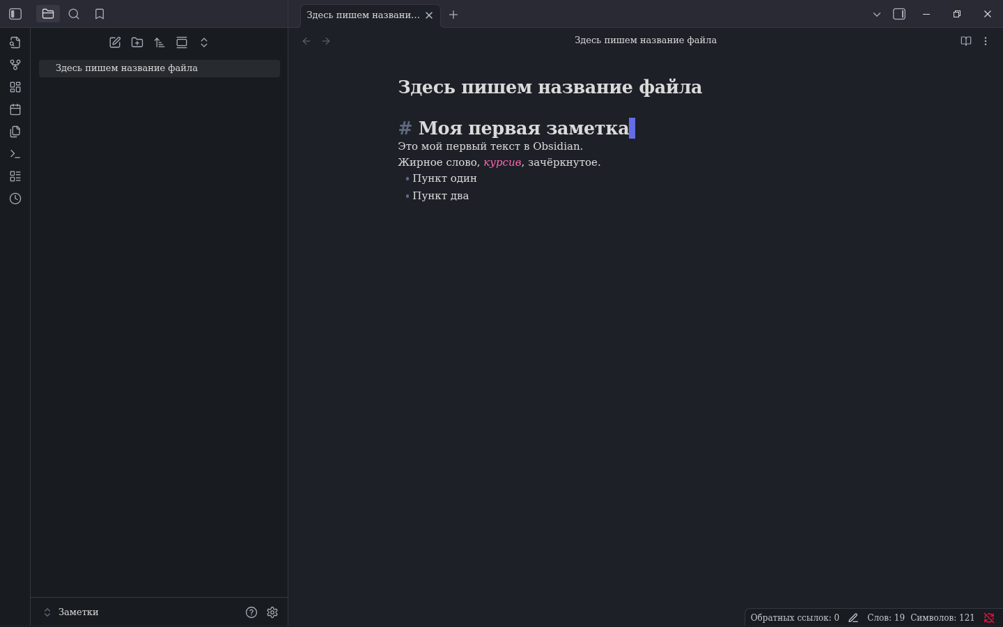
Task: Create a new note in file explorer
Action: [115, 42]
